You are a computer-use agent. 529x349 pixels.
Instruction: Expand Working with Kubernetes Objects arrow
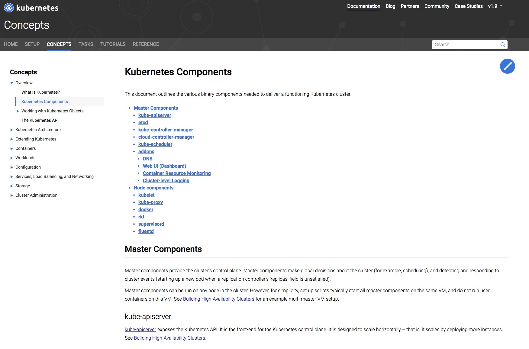click(18, 111)
